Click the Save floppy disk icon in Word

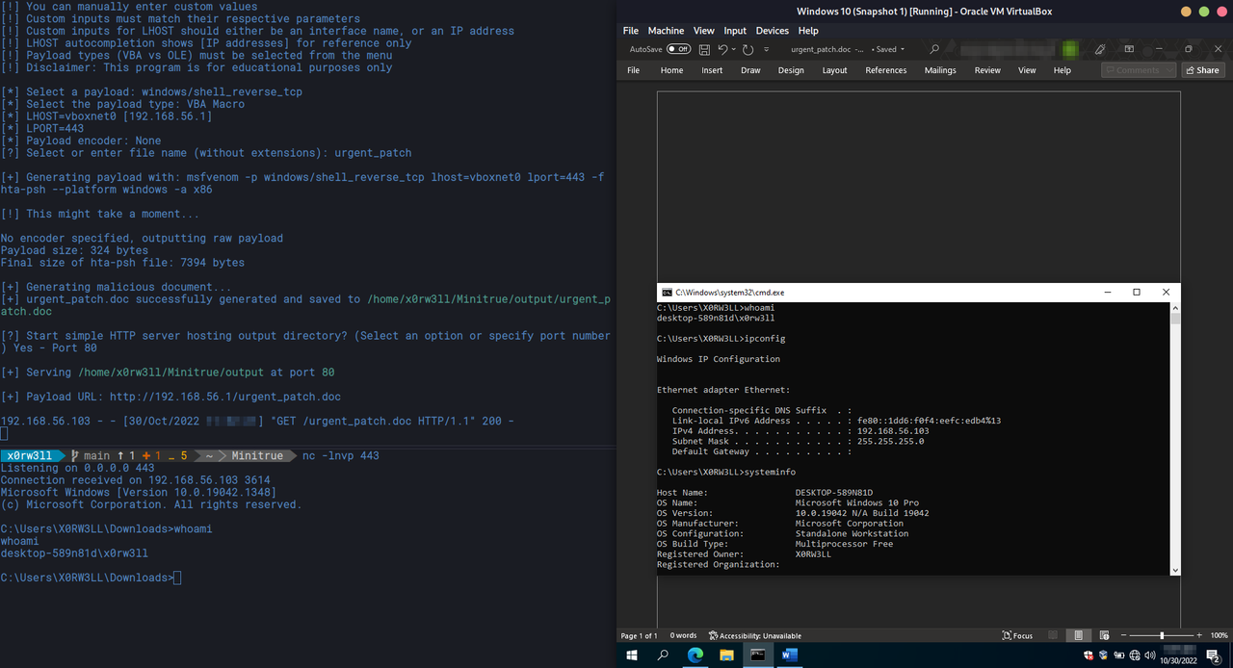(704, 49)
